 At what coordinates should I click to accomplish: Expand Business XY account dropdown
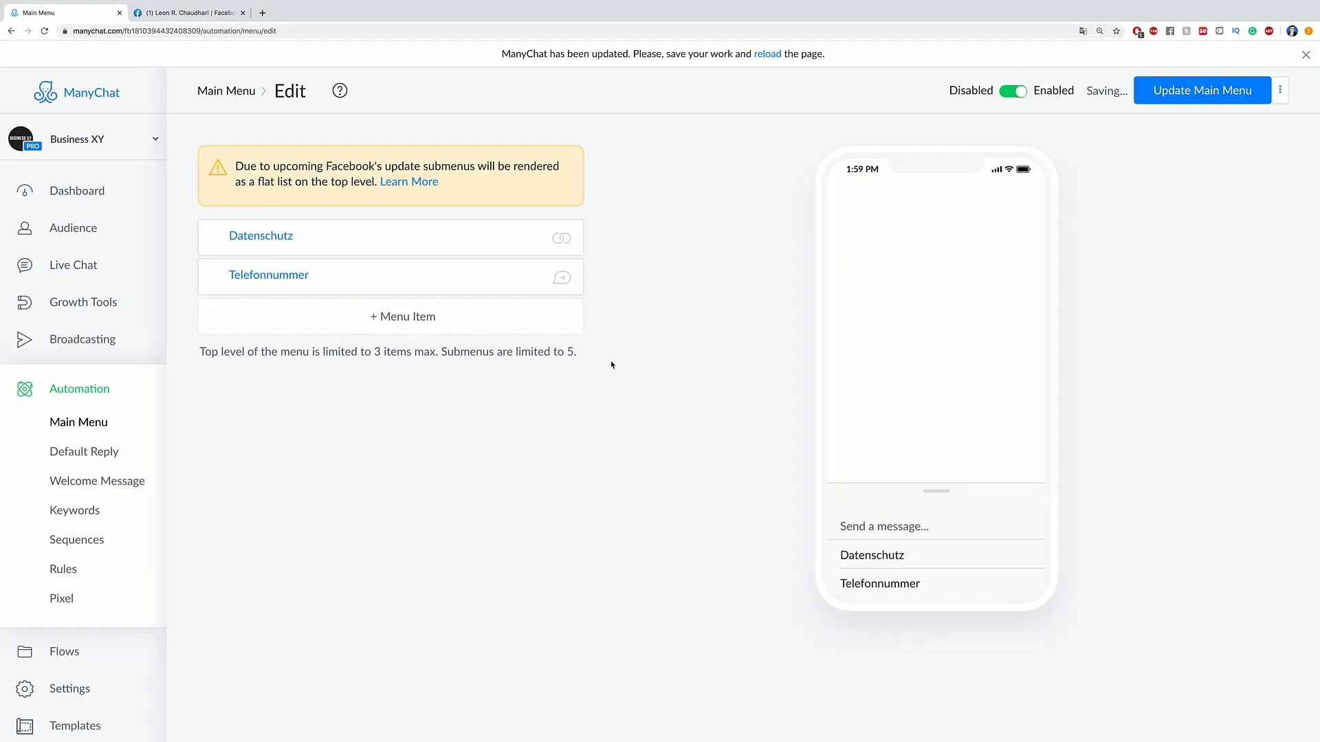154,139
